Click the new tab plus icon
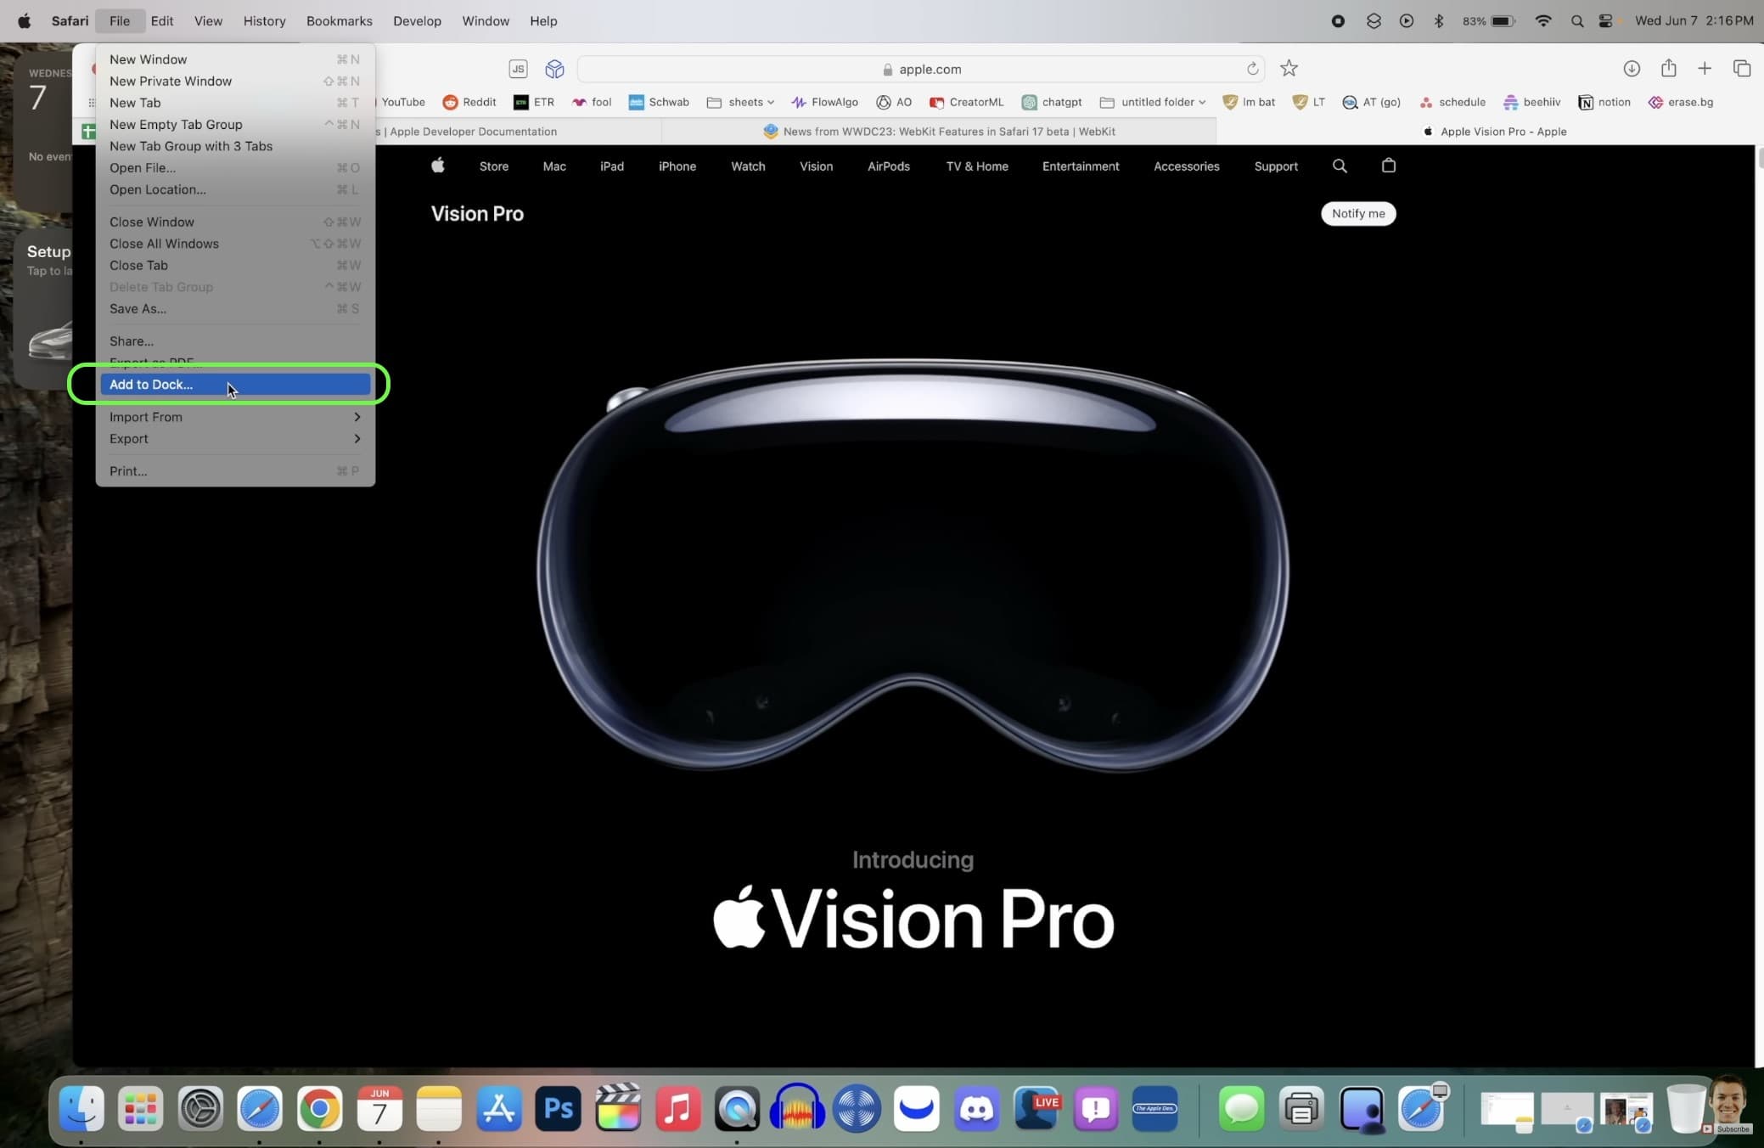The height and width of the screenshot is (1148, 1764). 1704,68
